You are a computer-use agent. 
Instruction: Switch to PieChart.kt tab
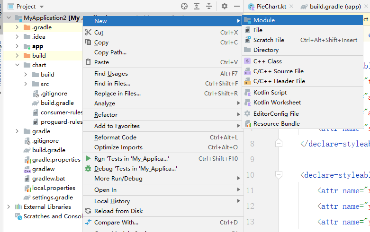(271, 7)
